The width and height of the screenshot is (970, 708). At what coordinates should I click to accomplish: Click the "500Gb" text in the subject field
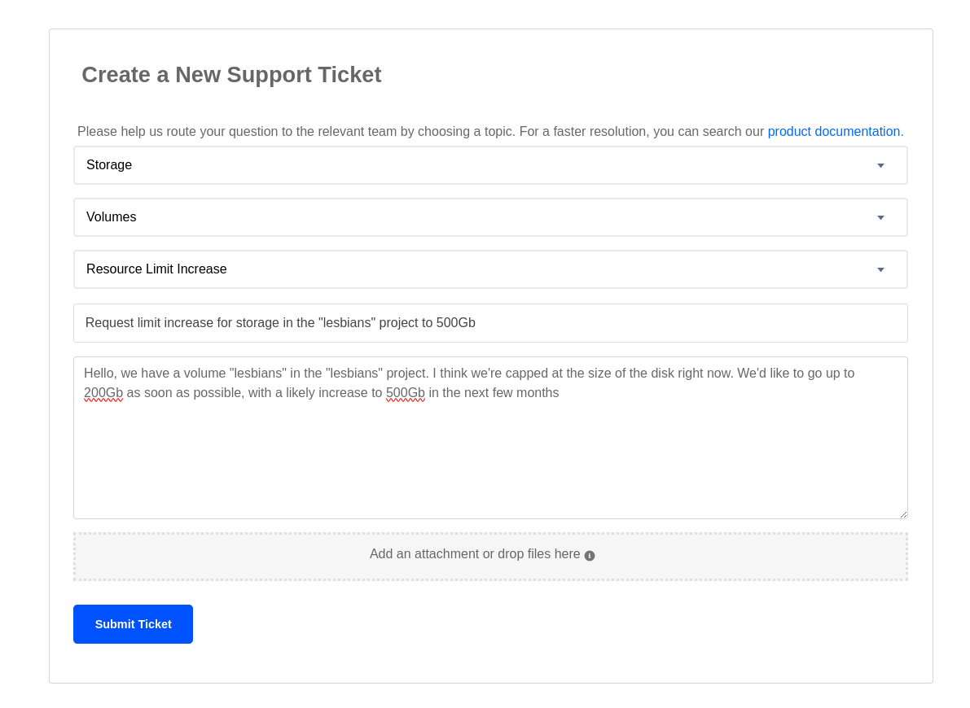tap(455, 323)
